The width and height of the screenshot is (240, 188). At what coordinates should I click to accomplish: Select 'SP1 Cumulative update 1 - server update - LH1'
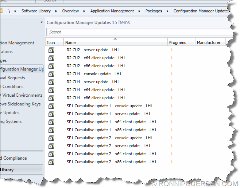coord(108,114)
